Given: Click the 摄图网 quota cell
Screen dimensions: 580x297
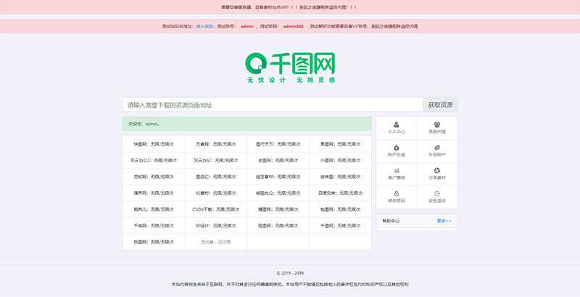Looking at the screenshot, I should 278,209.
